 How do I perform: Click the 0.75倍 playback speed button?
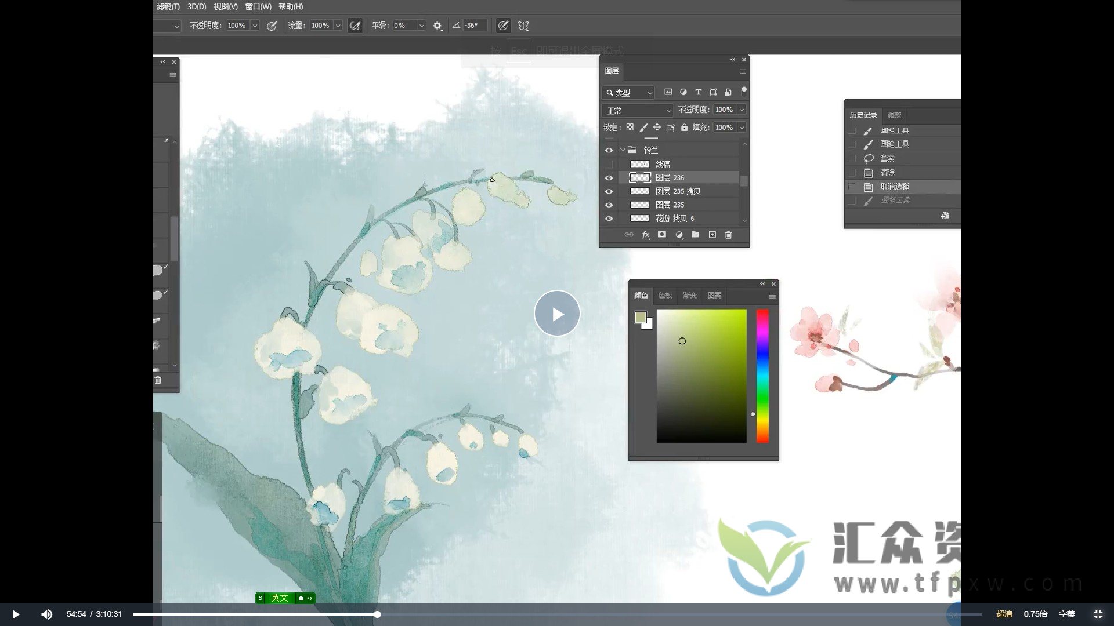[x=1035, y=614]
